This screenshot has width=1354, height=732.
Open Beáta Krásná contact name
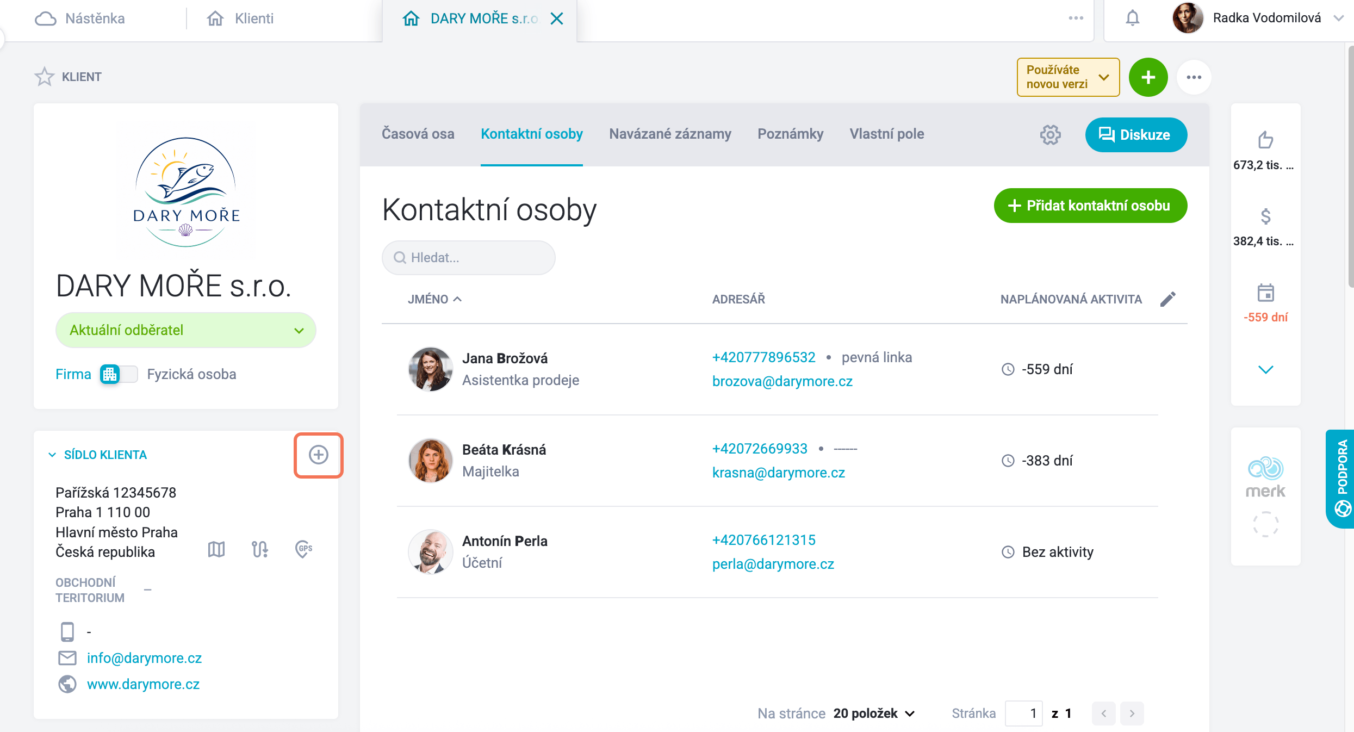click(x=504, y=450)
